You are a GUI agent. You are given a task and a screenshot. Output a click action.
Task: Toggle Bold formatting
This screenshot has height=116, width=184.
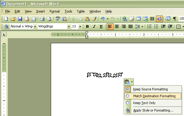click(87, 27)
